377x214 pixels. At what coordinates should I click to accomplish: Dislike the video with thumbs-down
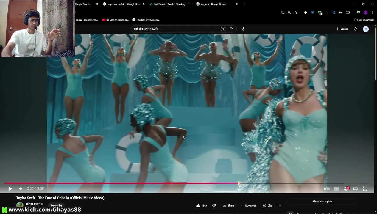(214, 206)
